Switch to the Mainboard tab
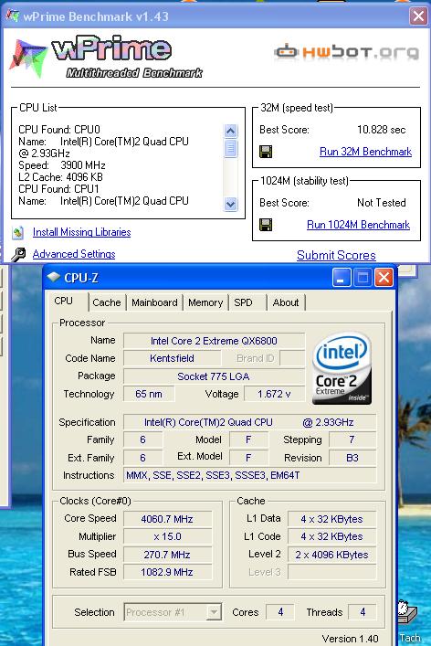 click(x=154, y=302)
